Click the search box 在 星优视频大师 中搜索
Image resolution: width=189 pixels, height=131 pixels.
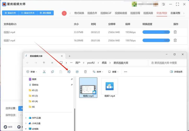[168, 63]
